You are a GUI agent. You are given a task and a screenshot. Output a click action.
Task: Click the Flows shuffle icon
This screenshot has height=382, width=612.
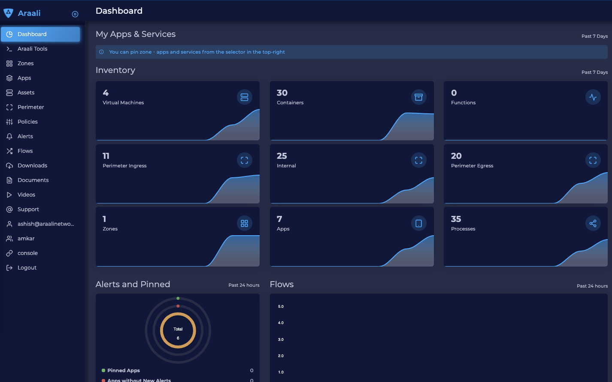tap(9, 151)
